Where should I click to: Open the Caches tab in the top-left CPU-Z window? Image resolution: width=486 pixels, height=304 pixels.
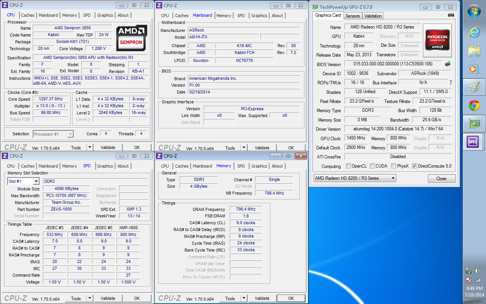[x=28, y=15]
